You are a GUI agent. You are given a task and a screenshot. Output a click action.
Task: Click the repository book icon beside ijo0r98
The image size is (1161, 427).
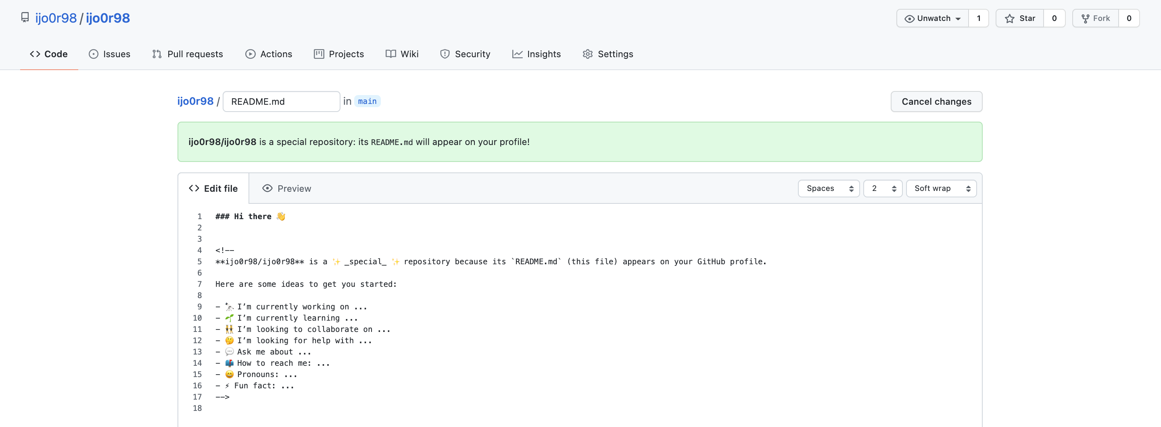[x=25, y=18]
